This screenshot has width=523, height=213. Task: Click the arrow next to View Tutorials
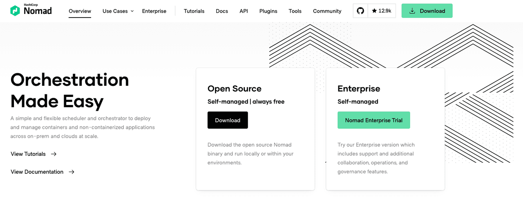point(54,154)
